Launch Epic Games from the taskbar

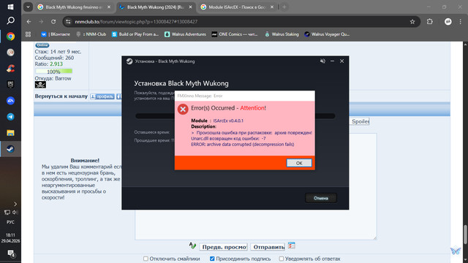(10, 85)
